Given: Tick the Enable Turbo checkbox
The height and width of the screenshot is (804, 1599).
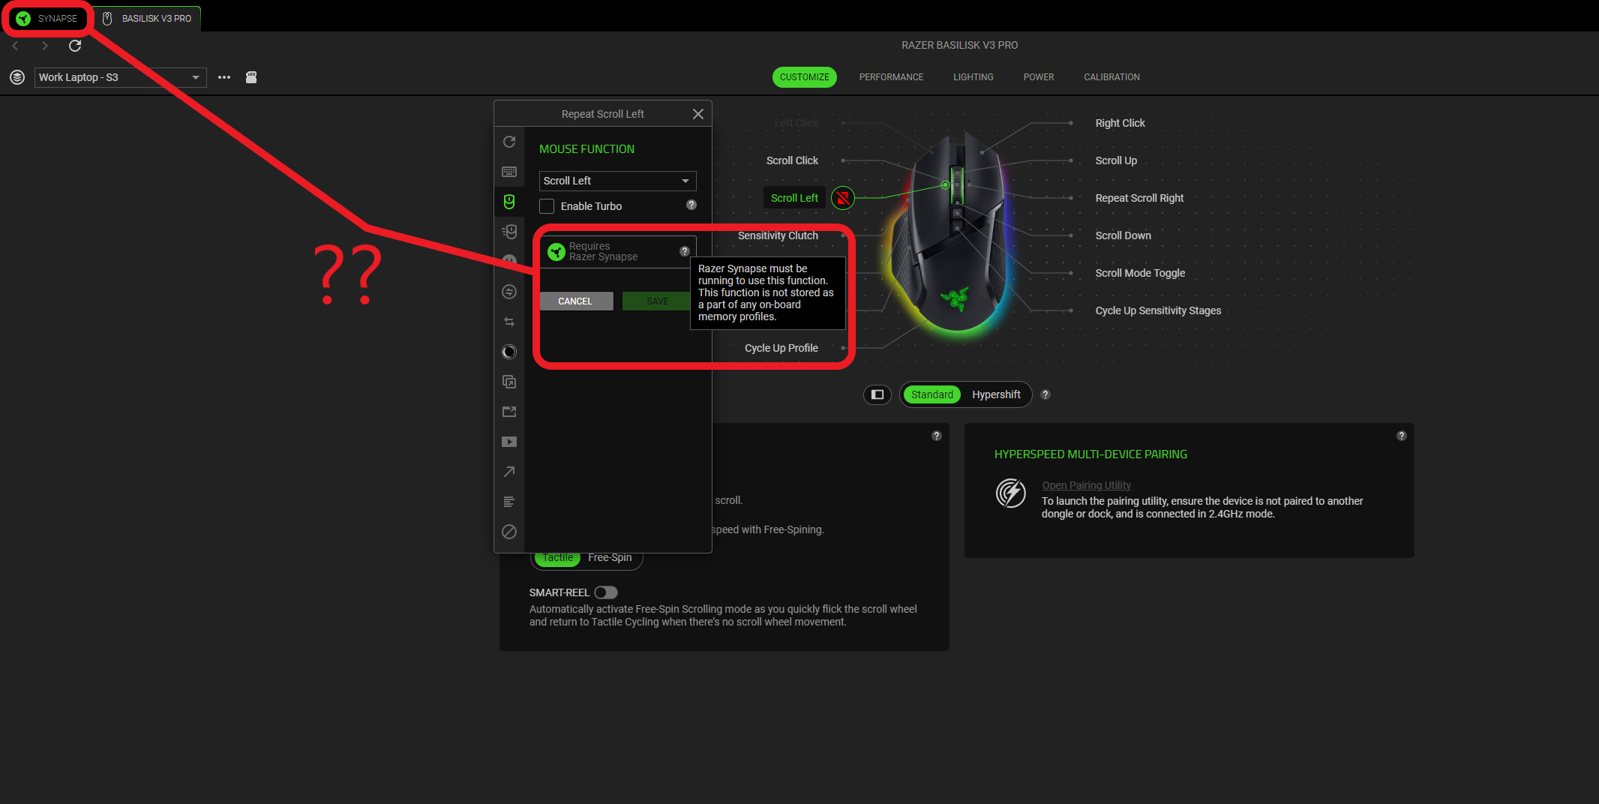Looking at the screenshot, I should click(547, 206).
